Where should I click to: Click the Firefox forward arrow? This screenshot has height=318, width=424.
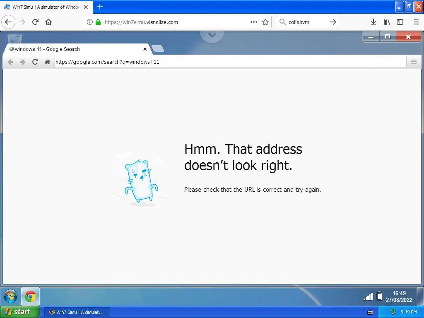(x=22, y=22)
